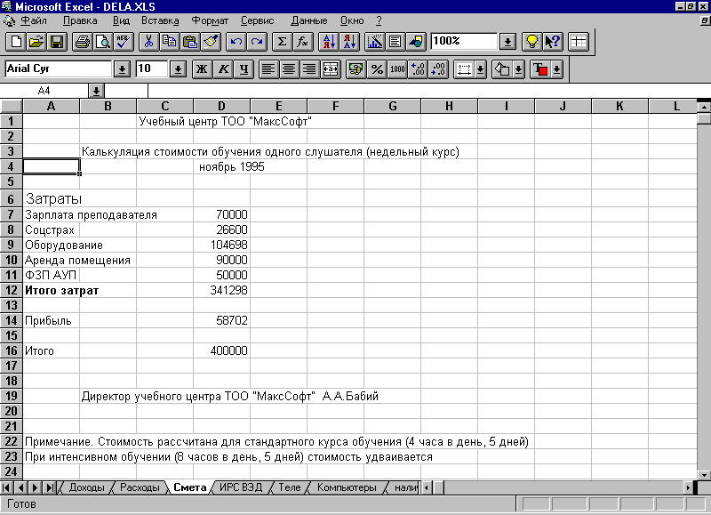Click the table icon beside Help
The height and width of the screenshot is (515, 711).
pos(579,42)
